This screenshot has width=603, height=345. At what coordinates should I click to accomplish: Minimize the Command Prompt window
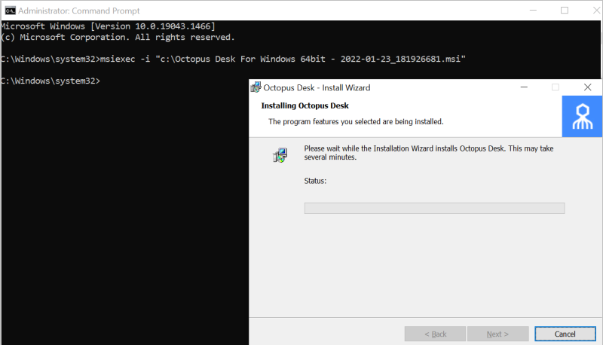(533, 11)
